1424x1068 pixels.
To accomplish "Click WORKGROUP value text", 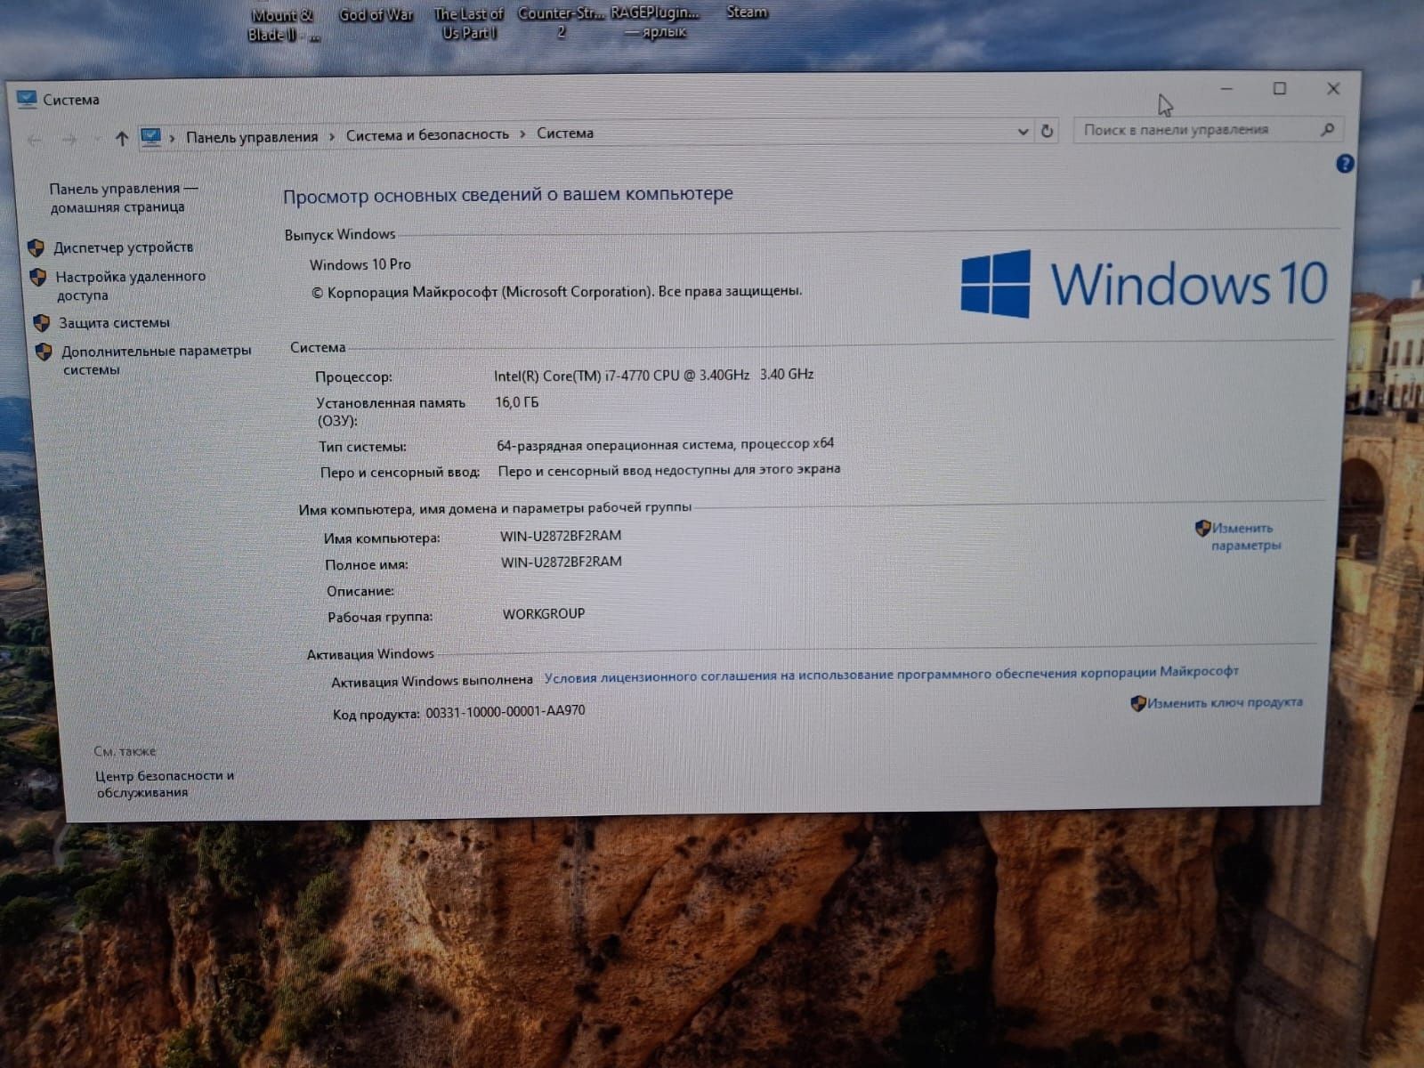I will (544, 614).
